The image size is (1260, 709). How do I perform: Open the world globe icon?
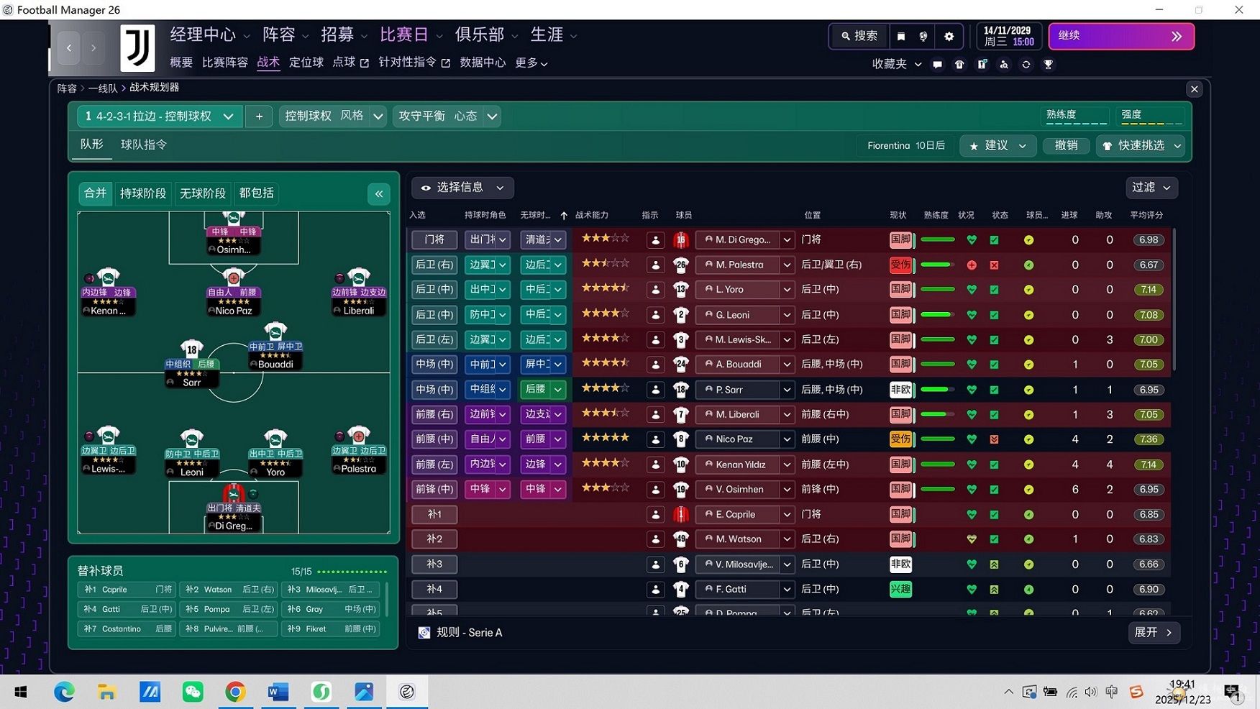coord(924,36)
